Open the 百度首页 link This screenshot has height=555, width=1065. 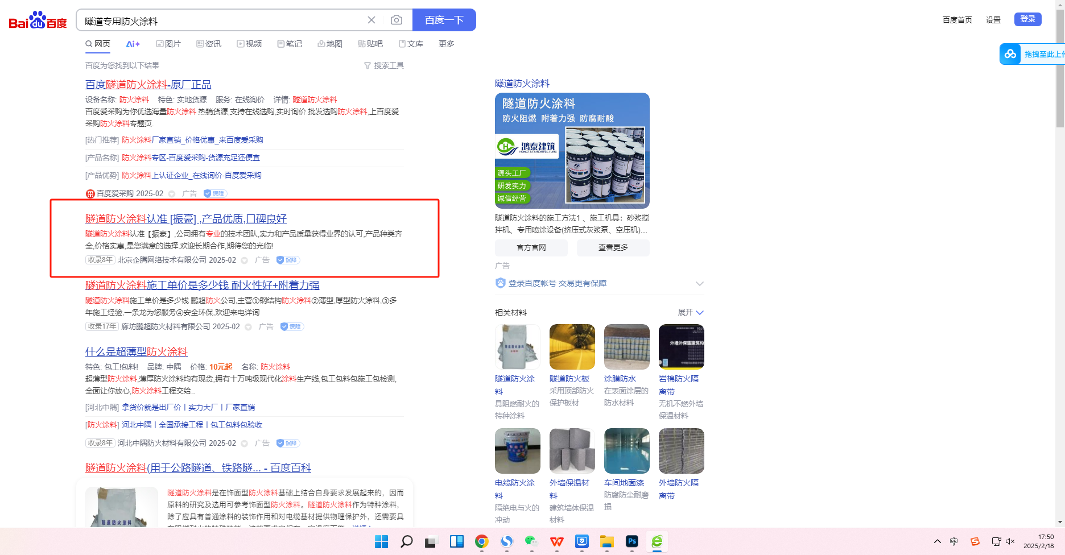pyautogui.click(x=957, y=20)
